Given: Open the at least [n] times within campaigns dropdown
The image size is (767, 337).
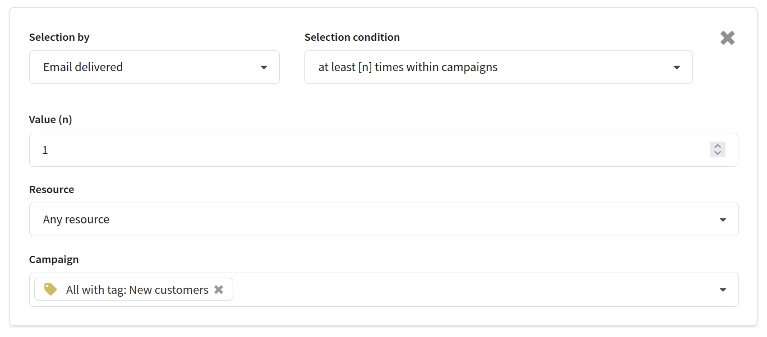Looking at the screenshot, I should [x=498, y=67].
